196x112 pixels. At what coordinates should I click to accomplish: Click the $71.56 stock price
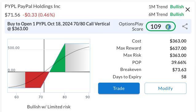(12, 15)
